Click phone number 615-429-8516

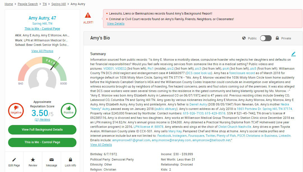click(x=215, y=113)
